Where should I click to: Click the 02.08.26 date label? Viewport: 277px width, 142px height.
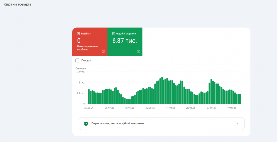click(150, 108)
